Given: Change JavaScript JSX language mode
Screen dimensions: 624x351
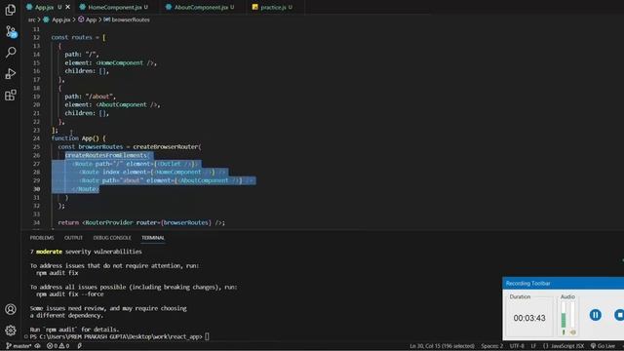Looking at the screenshot, I should (x=564, y=346).
